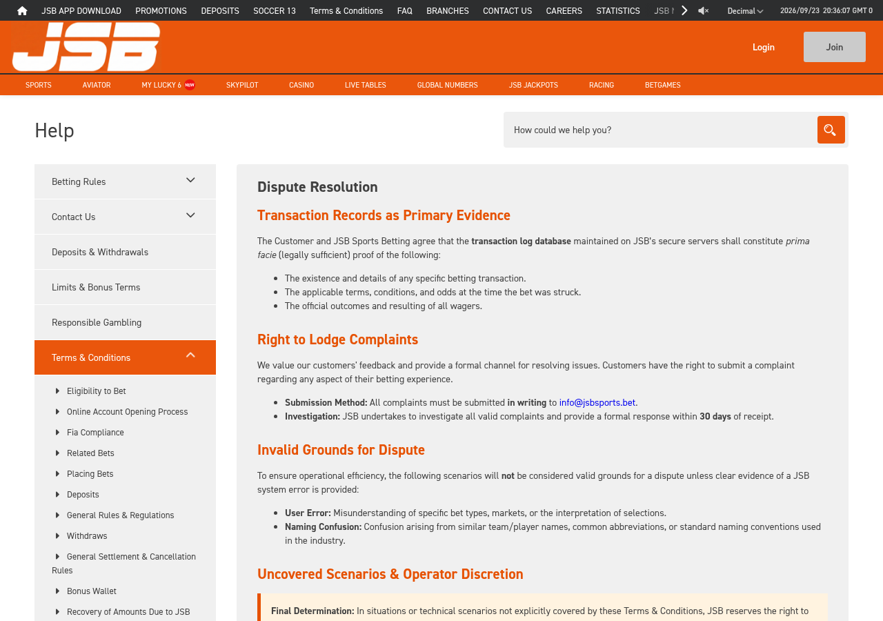Open MY LUCKY 6 tab
883x621 pixels.
coord(168,85)
